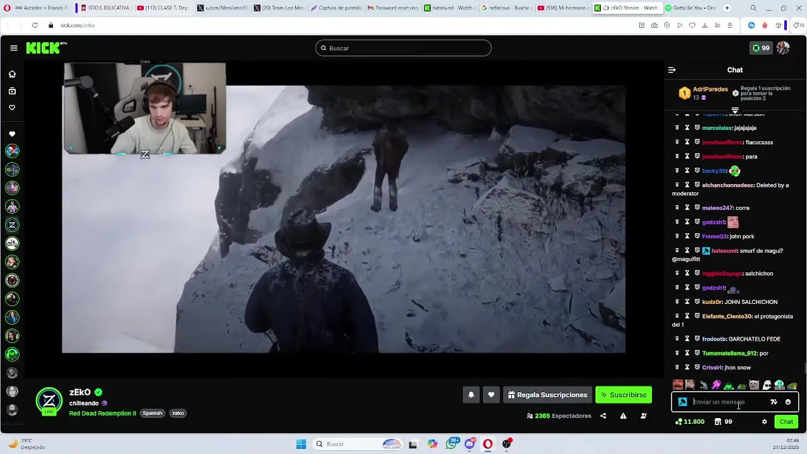Open the emoji picker in chat box
Viewport: 807px width, 454px height.
coord(788,402)
